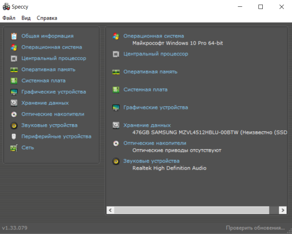
Task: Click the Оперативная память summary heading link
Action: pyautogui.click(x=150, y=72)
